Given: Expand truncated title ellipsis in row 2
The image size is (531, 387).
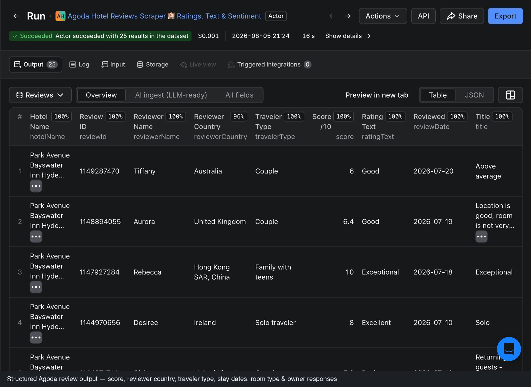Looking at the screenshot, I should 481,236.
